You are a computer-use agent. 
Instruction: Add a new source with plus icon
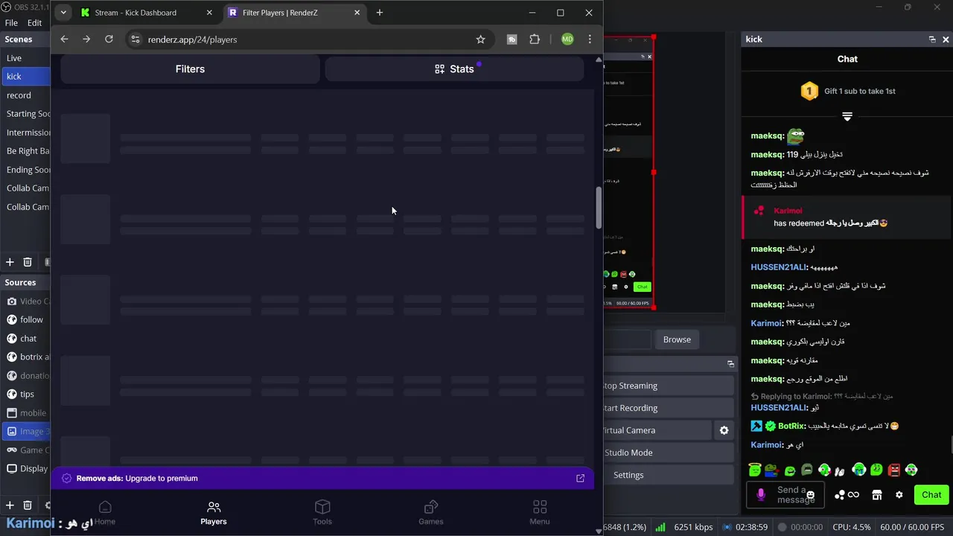point(10,505)
